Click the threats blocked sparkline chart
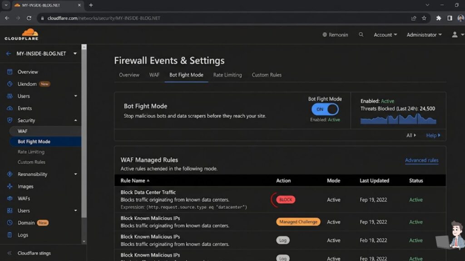Screen dimensions: 465x261 pyautogui.click(x=398, y=119)
